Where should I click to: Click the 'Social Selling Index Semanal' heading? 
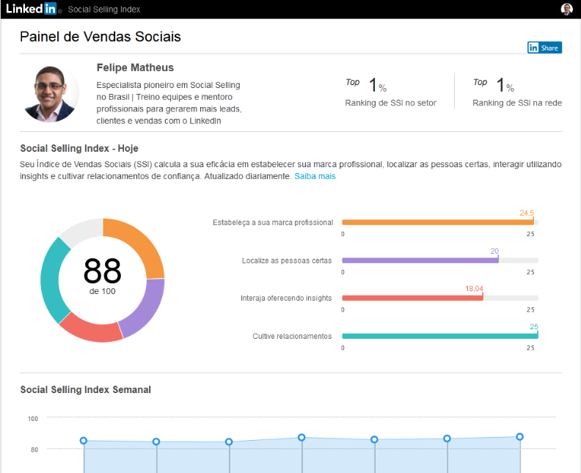pos(86,389)
